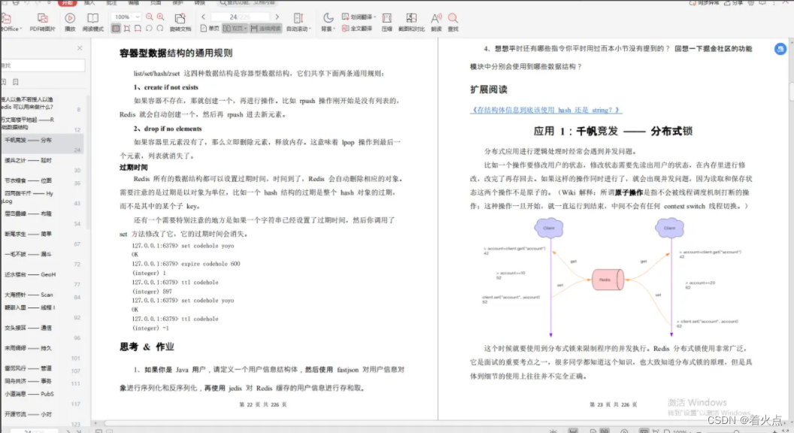Select the 双页 two-page layout
794x433 pixels.
point(235,29)
